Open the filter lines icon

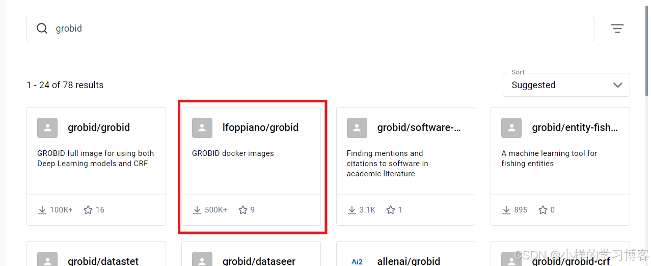coord(617,29)
